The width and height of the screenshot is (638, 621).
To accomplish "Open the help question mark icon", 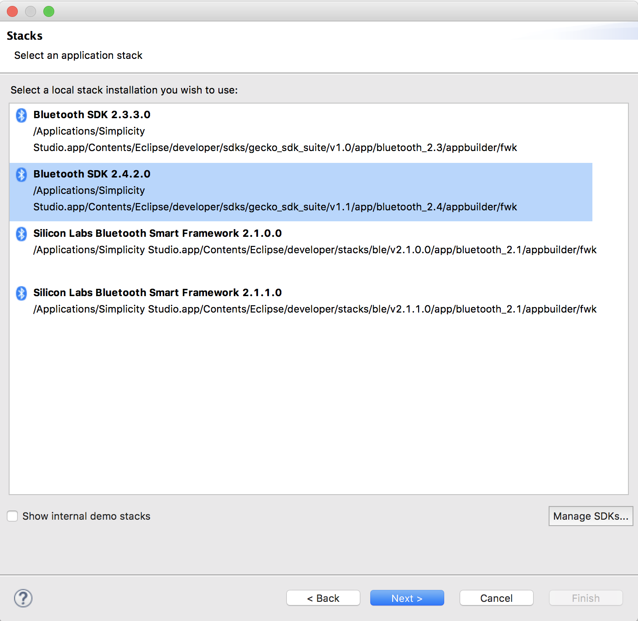I will [23, 598].
